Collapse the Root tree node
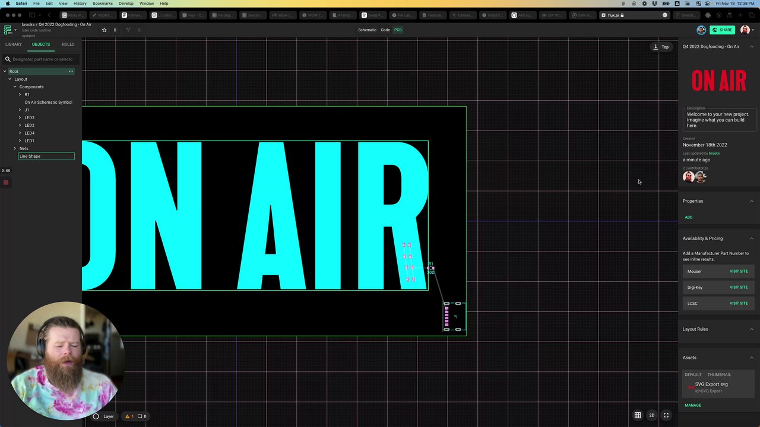Viewport: 760px width, 427px height. (5, 71)
